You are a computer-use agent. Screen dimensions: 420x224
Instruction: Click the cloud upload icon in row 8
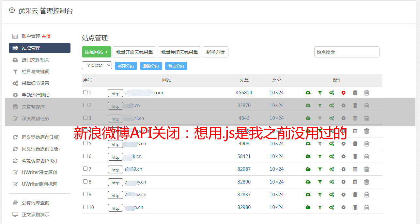coord(308,182)
